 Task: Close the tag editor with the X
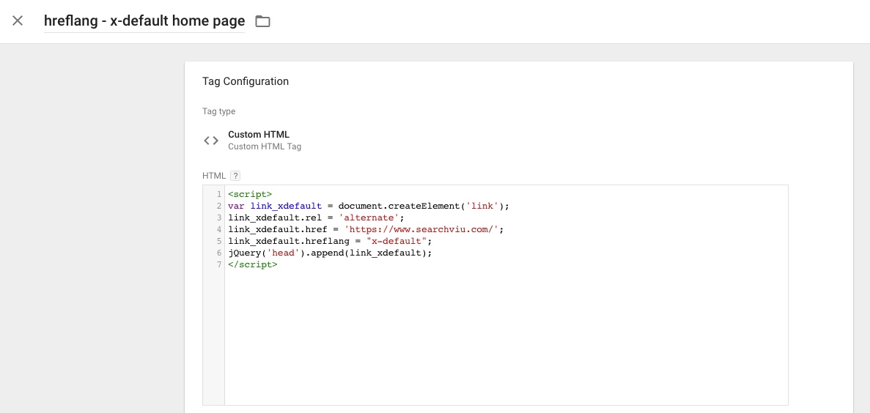pos(18,21)
